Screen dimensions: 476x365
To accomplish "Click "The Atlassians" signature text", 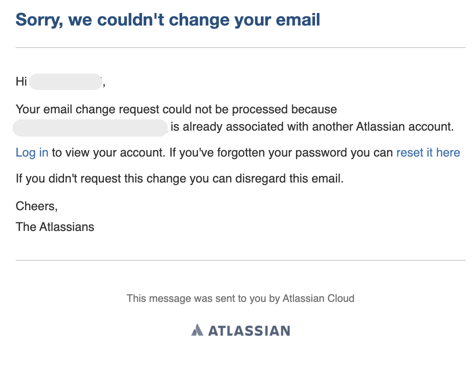I will click(55, 227).
